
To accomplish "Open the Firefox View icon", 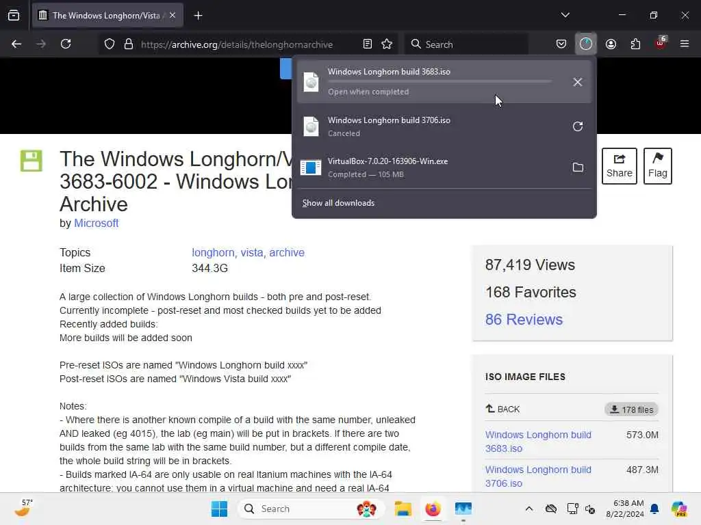I will tap(14, 16).
